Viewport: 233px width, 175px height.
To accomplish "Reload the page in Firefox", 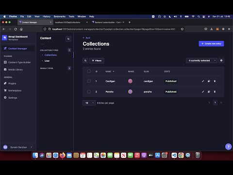I will click(16, 29).
